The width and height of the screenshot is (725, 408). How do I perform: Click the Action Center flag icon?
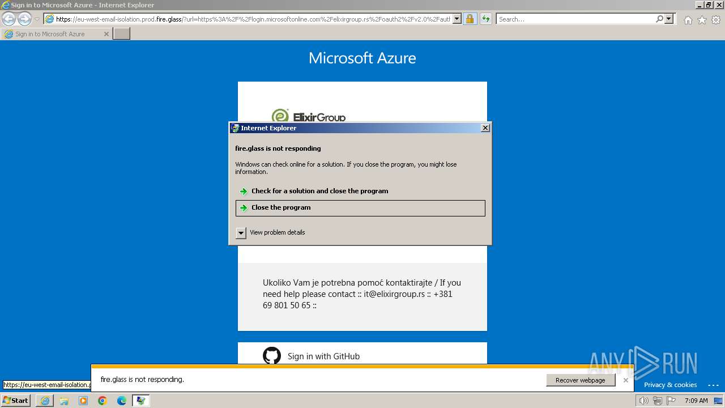pos(671,401)
